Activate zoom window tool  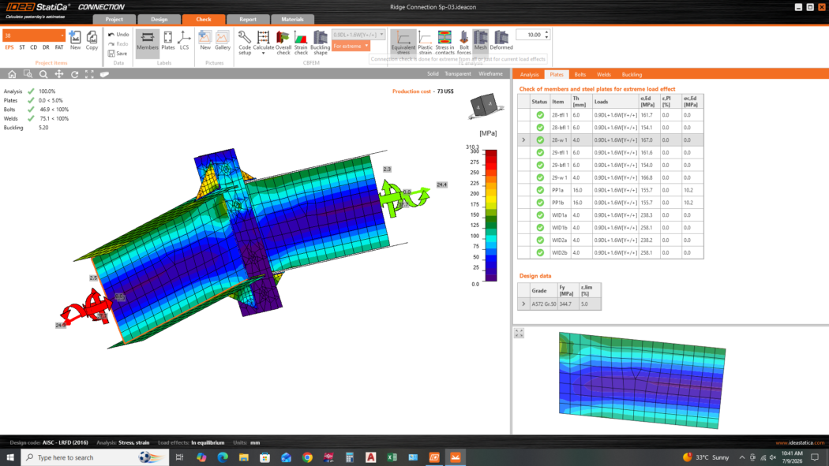(28, 74)
